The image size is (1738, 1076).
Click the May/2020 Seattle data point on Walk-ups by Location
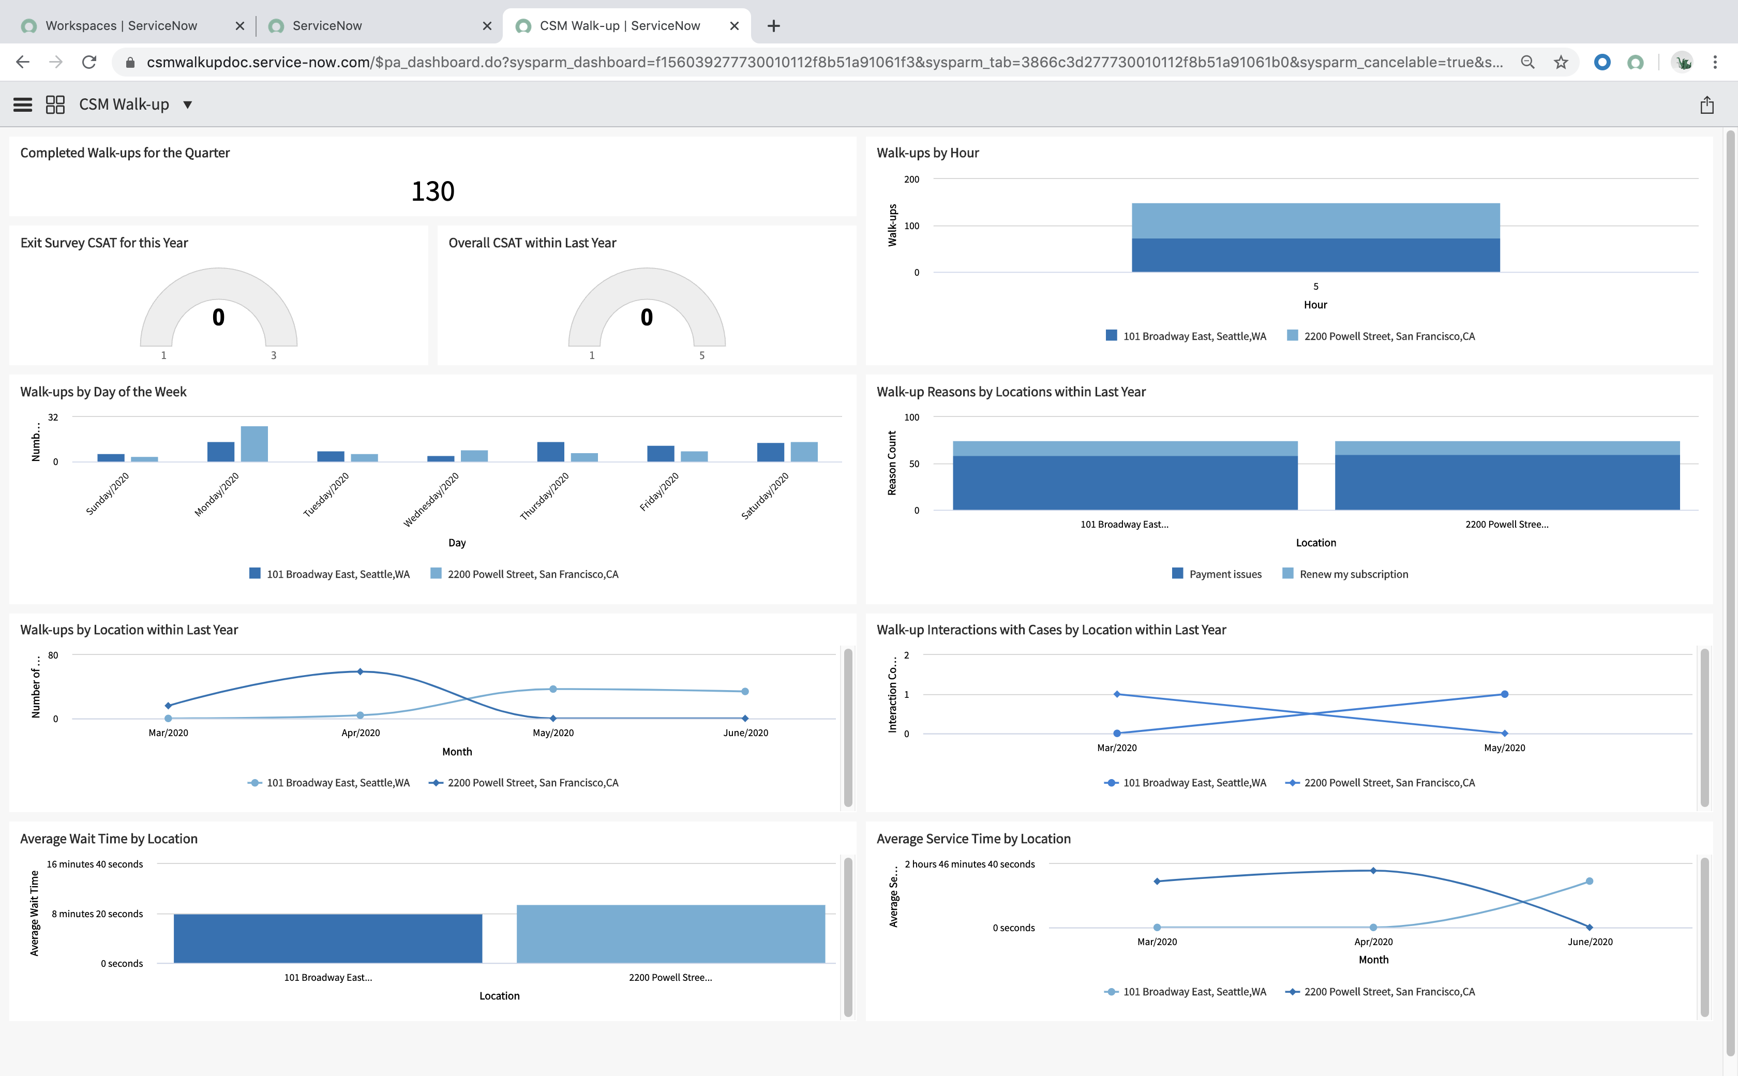tap(553, 689)
